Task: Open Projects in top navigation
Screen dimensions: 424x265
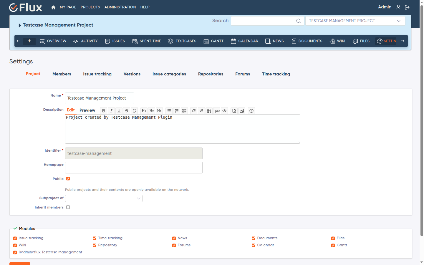Action: tap(90, 7)
